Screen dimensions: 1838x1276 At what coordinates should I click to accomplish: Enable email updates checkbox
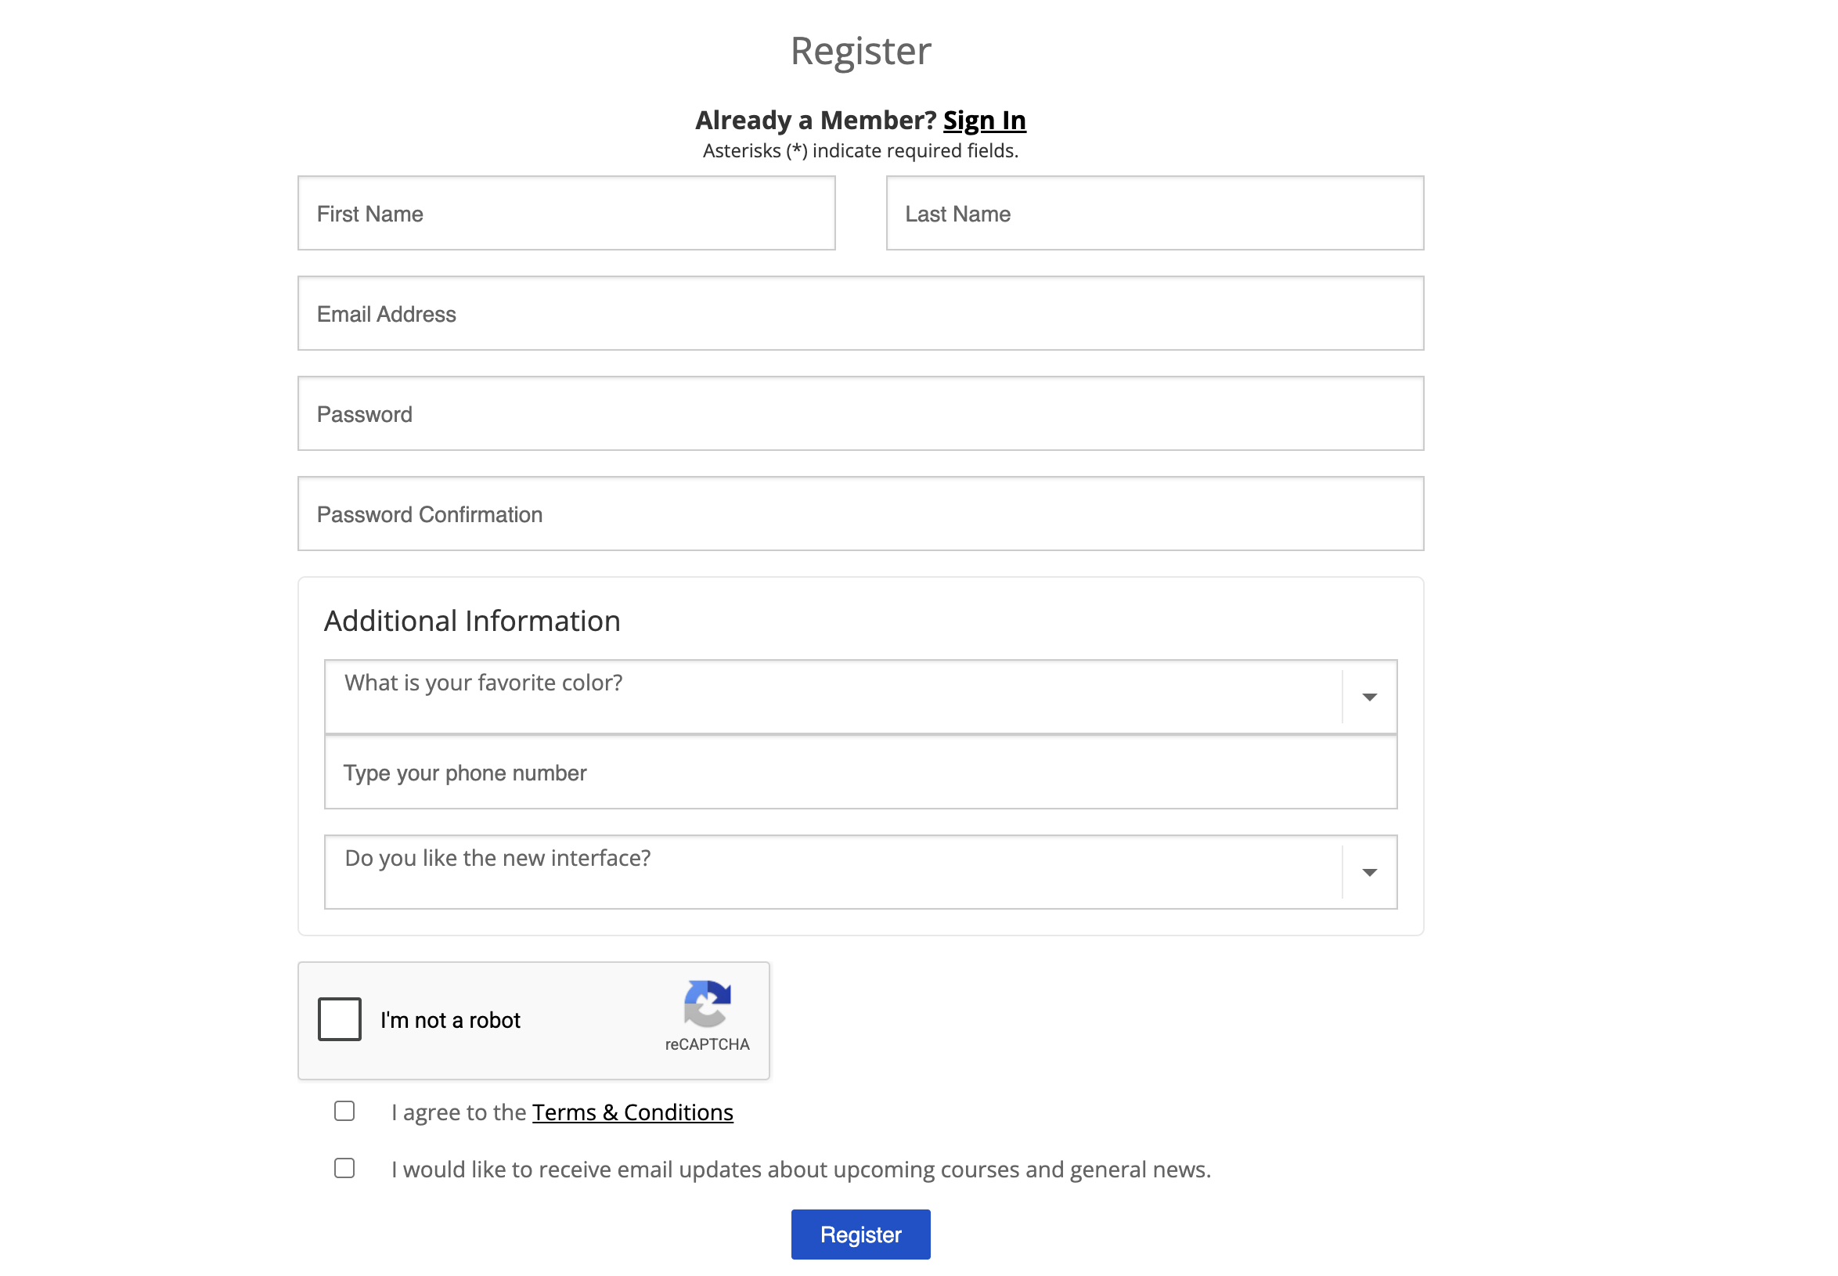344,1168
